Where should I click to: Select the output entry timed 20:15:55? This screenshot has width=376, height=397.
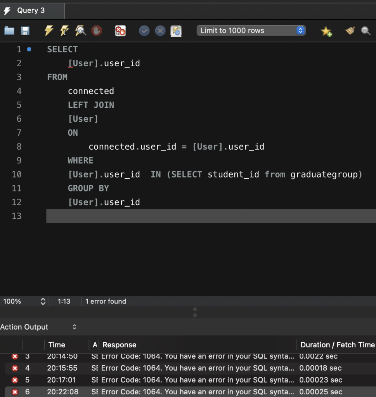tap(190, 368)
